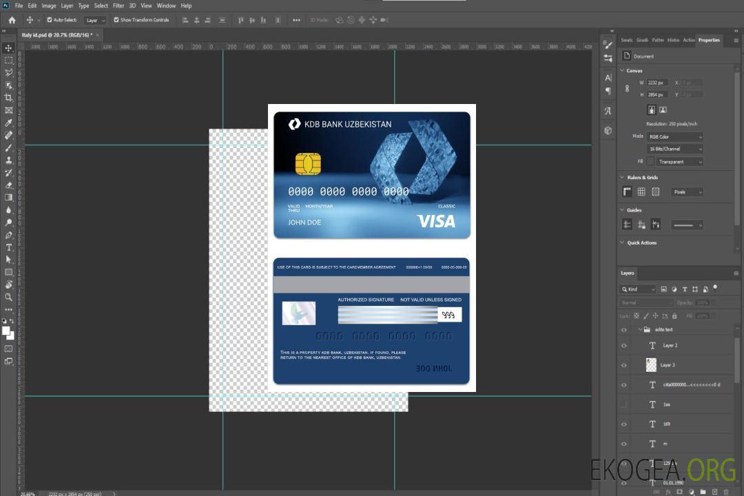Select the Object Selection tool

click(8, 85)
